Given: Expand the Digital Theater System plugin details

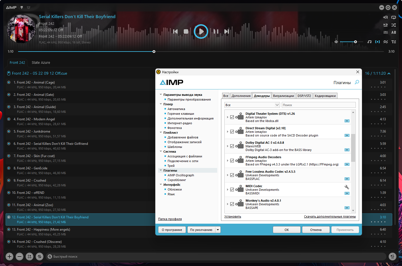Looking at the screenshot, I should [x=227, y=117].
